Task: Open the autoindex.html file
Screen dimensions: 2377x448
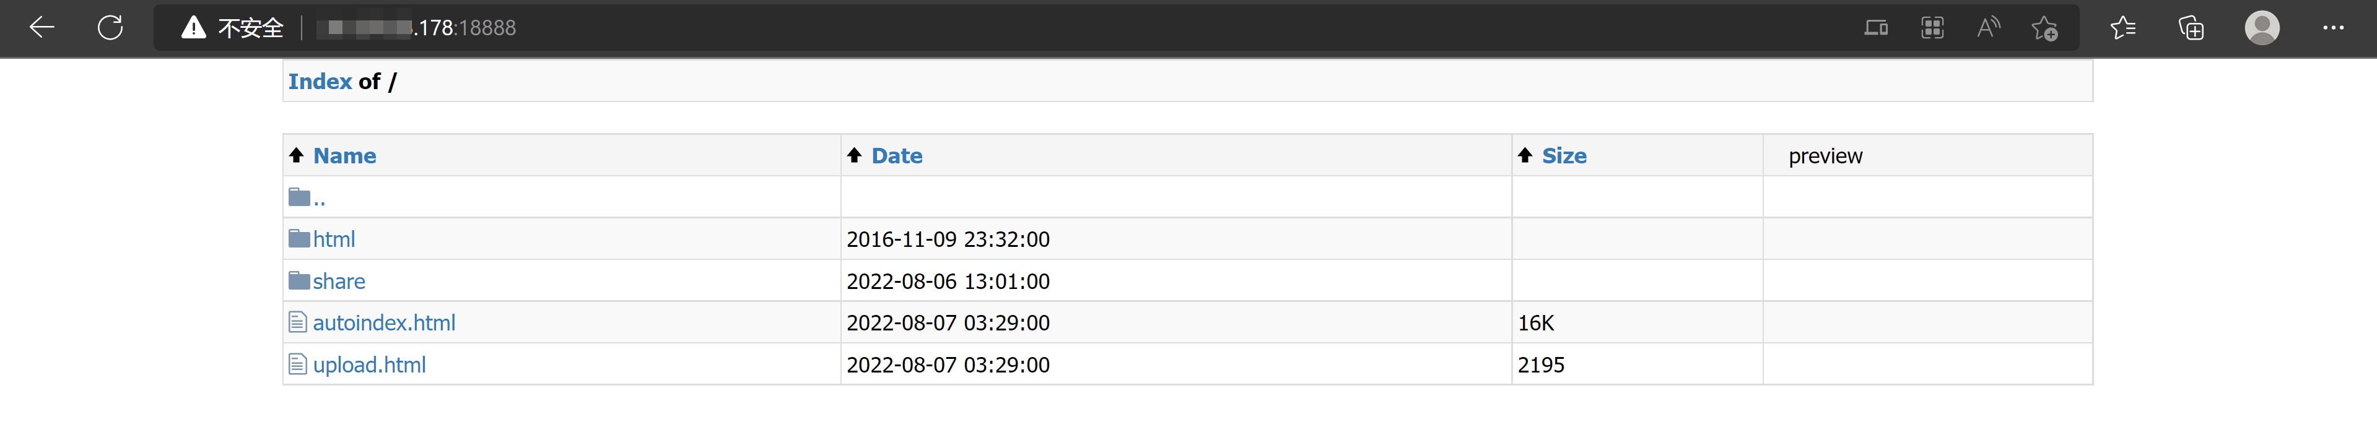Action: click(x=384, y=322)
